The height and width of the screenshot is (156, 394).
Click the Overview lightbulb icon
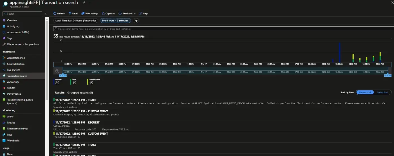[x=4, y=20]
